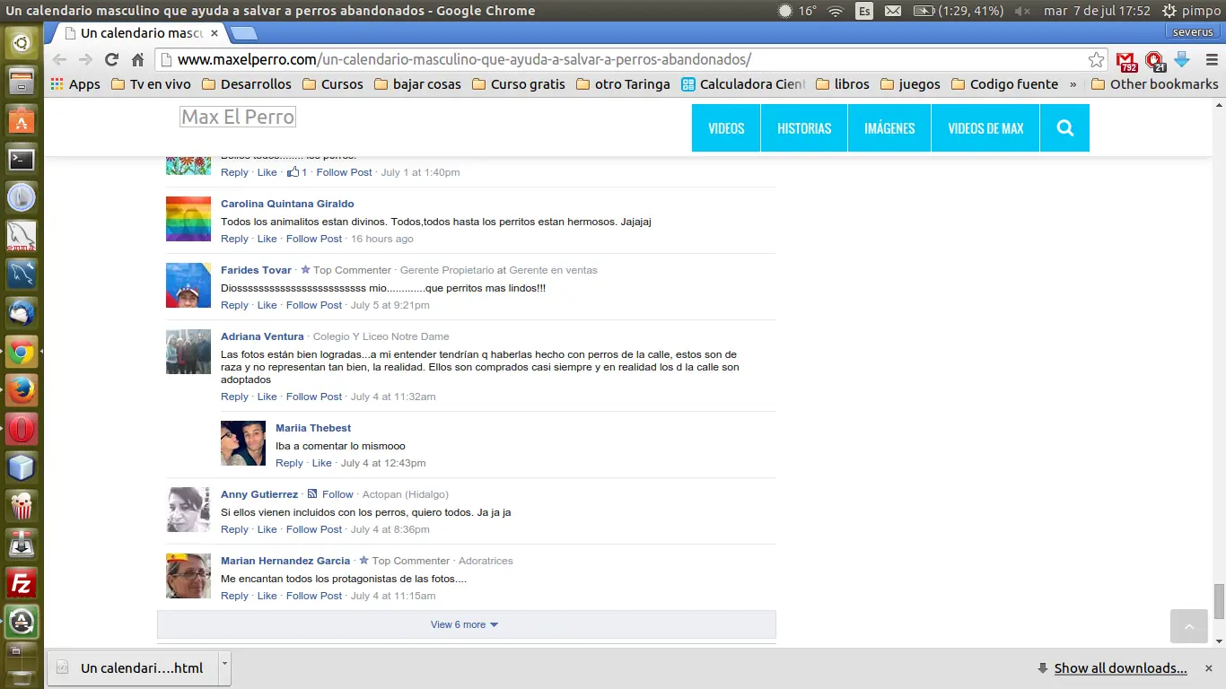Open IMÁGENES in site navigation
Viewport: 1226px width, 689px height.
pos(889,128)
